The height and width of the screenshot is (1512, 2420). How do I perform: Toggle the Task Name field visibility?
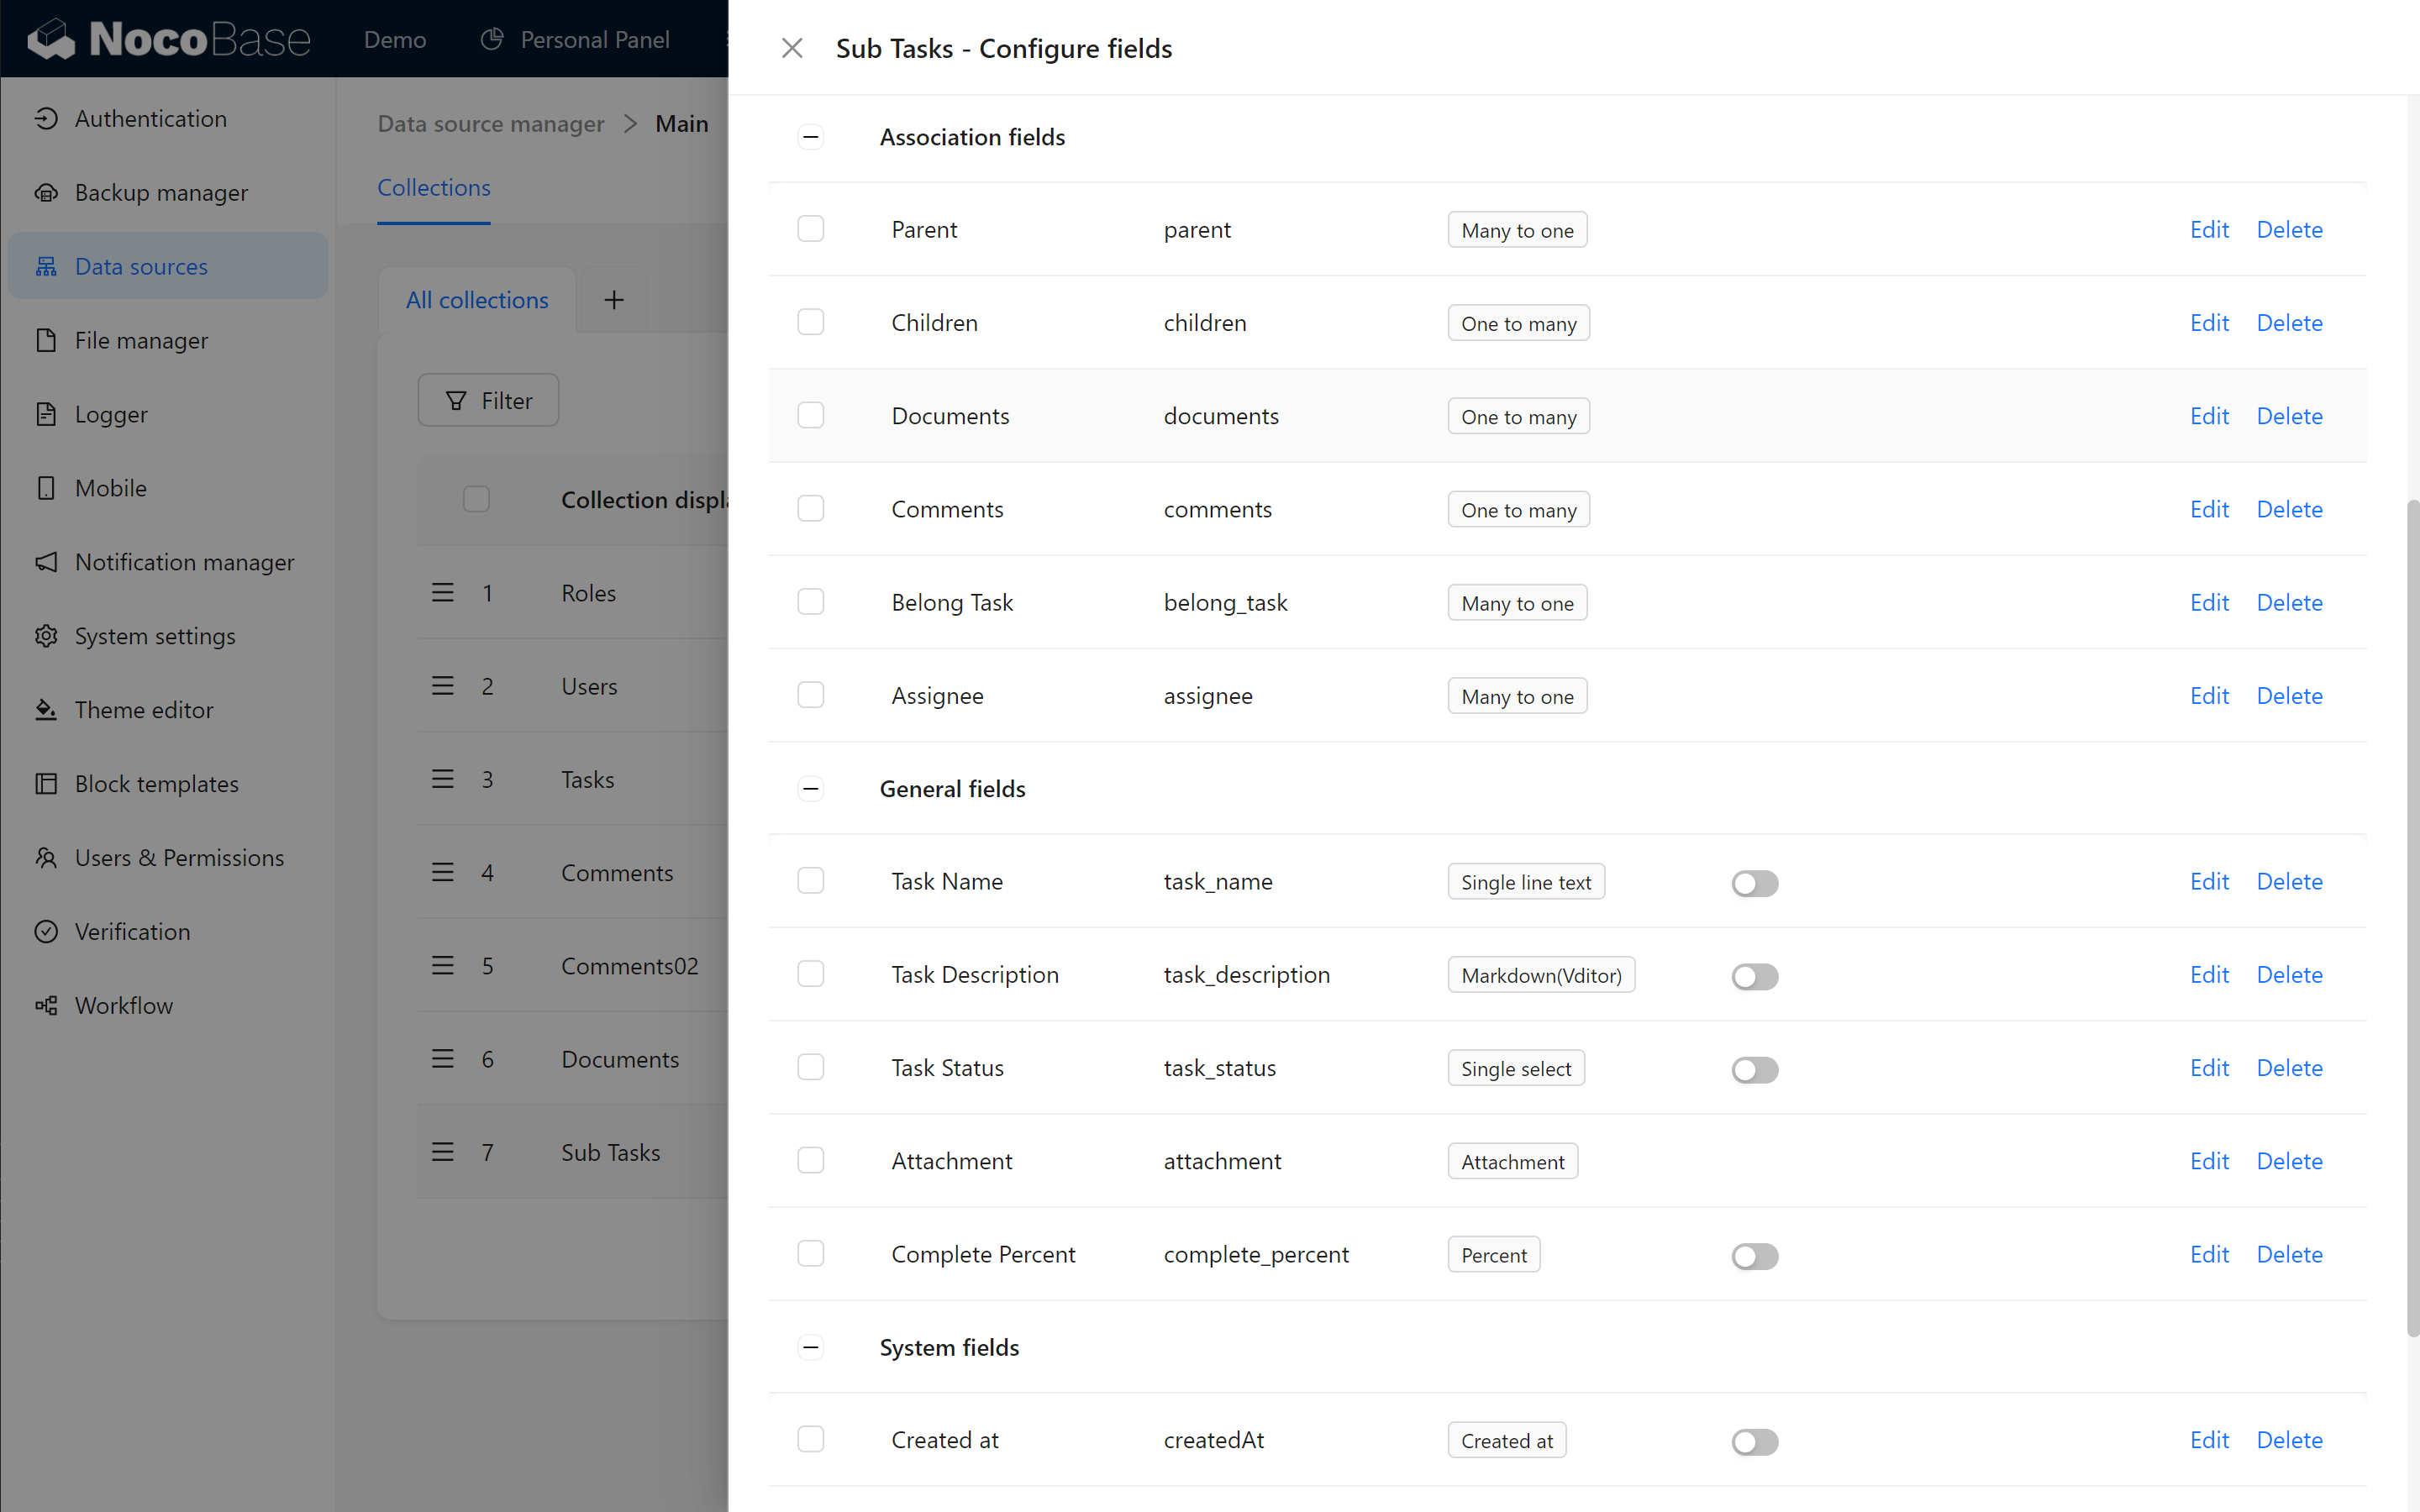(x=1754, y=881)
